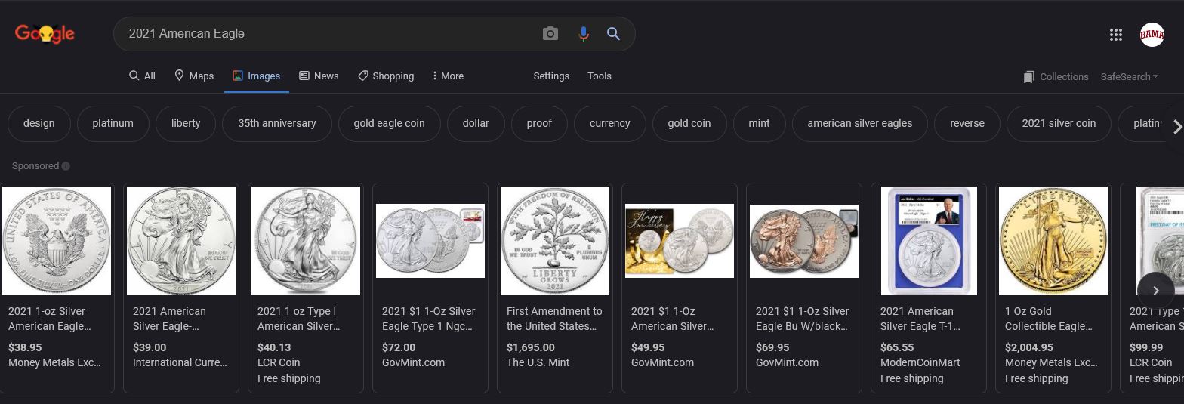Open the Tools filter options
The width and height of the screenshot is (1184, 404).
pos(600,76)
